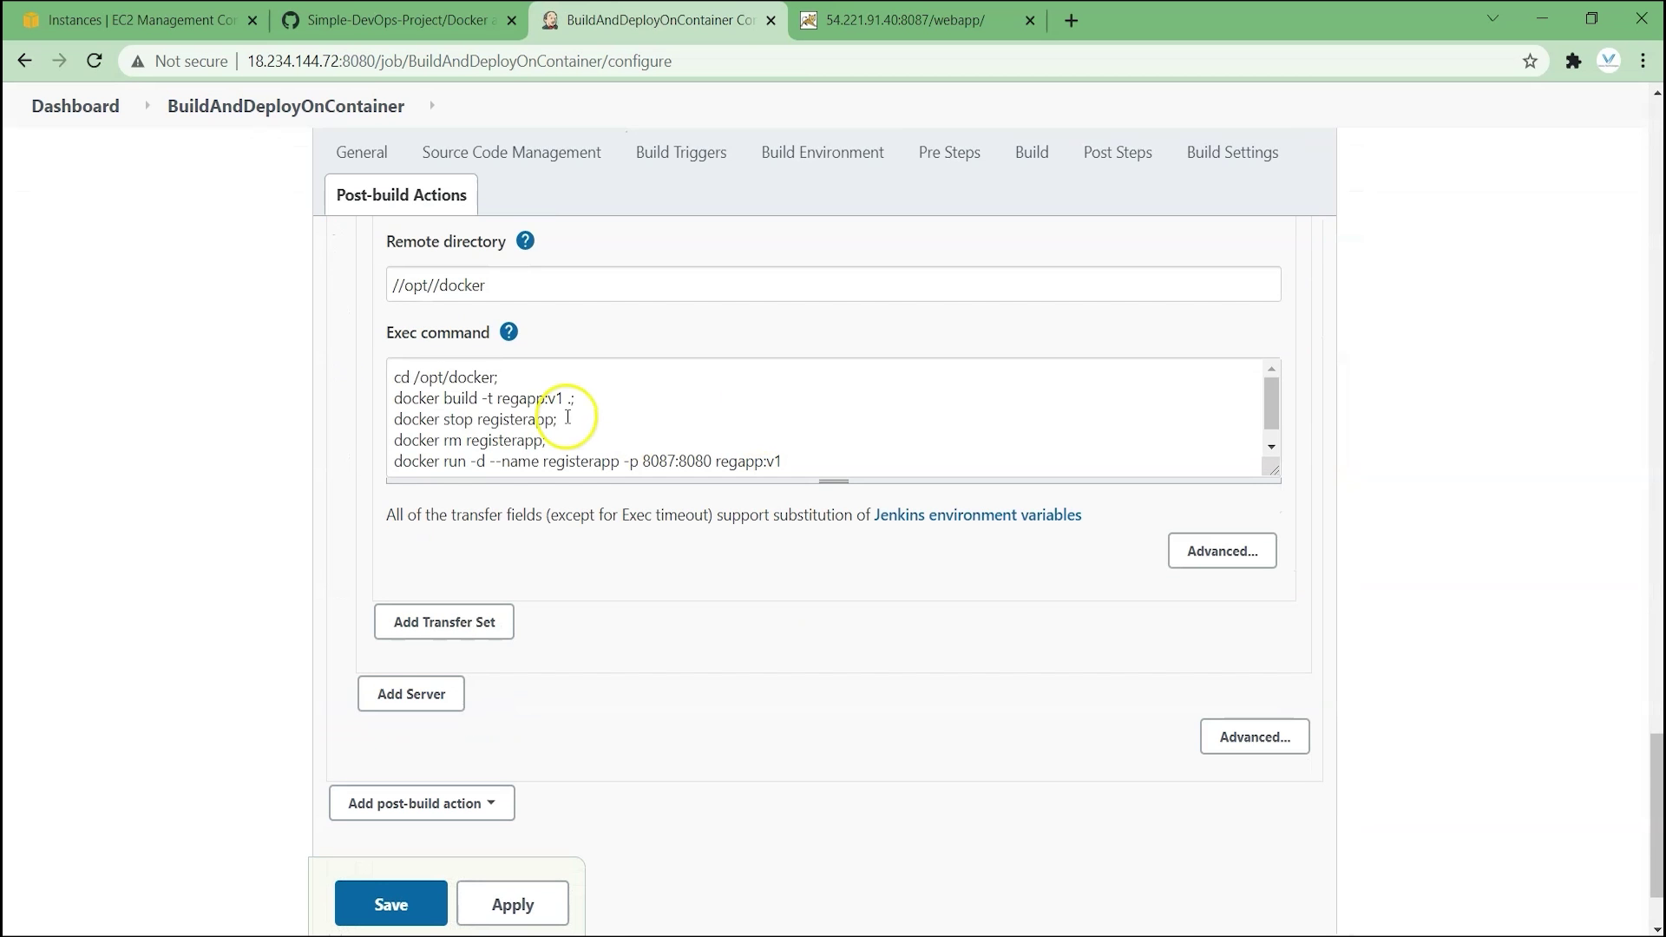
Task: Open a new browser tab
Action: (1072, 20)
